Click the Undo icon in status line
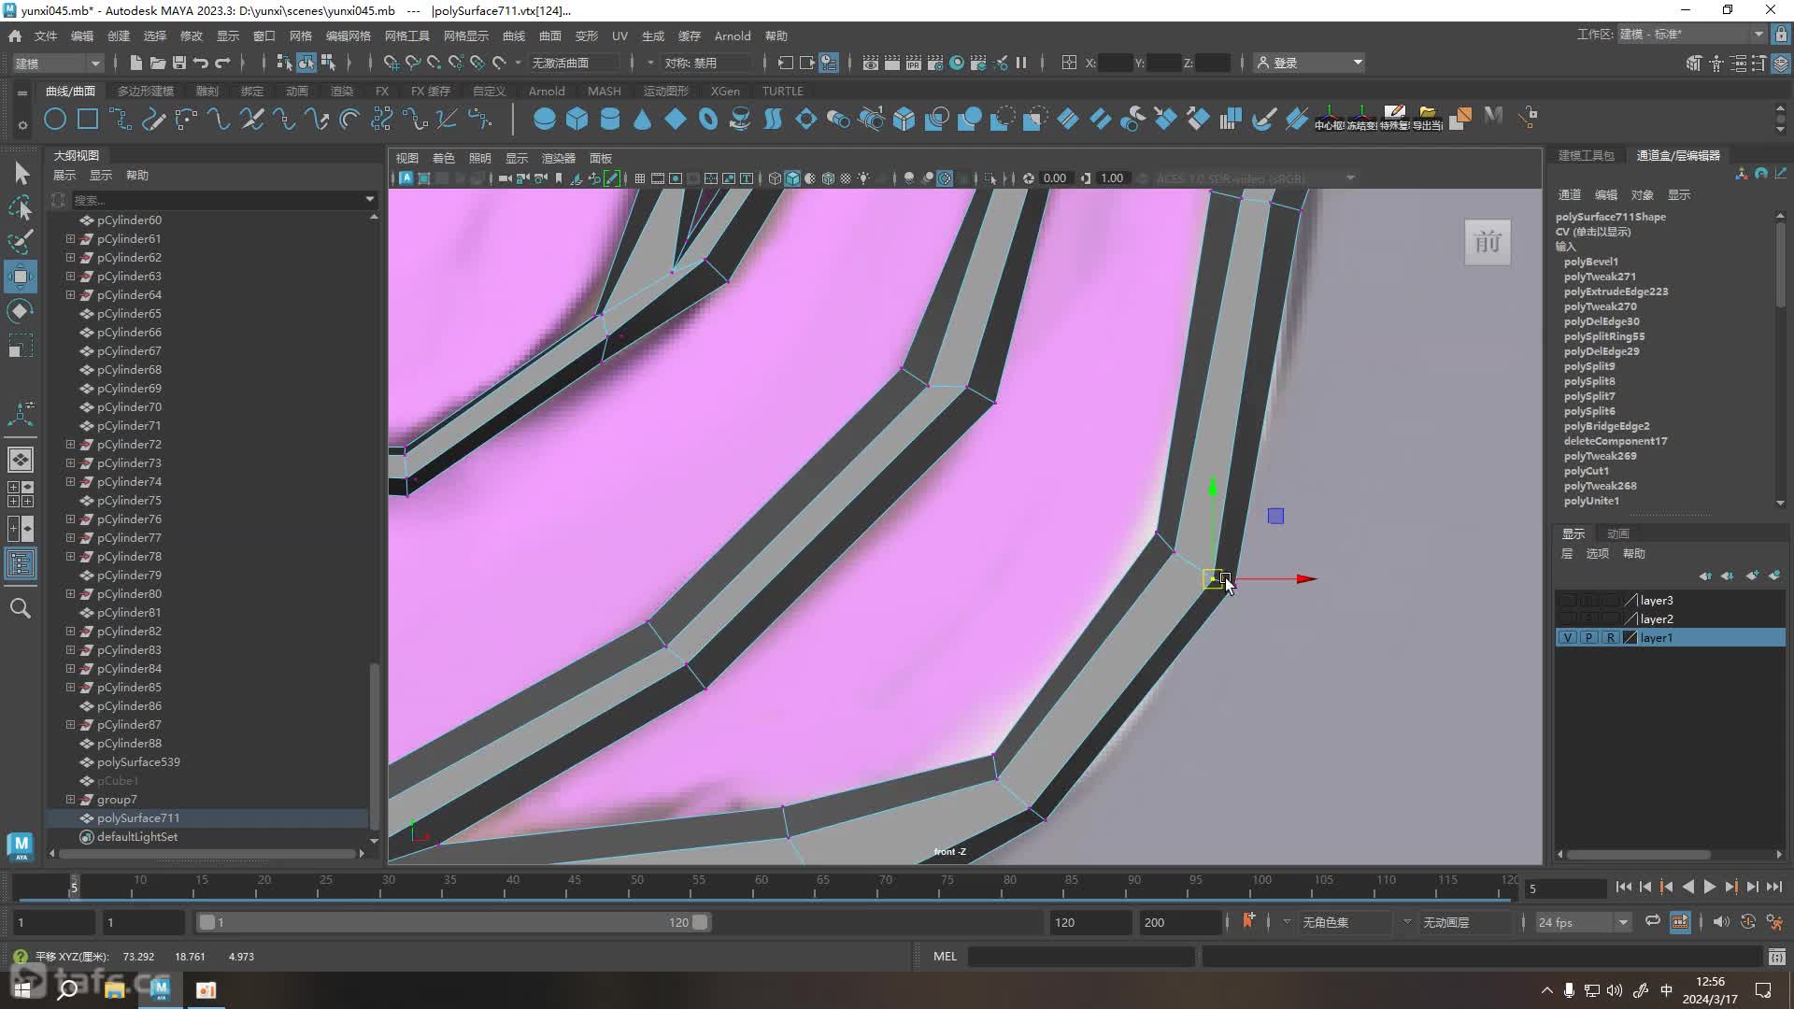The width and height of the screenshot is (1794, 1009). 200,63
